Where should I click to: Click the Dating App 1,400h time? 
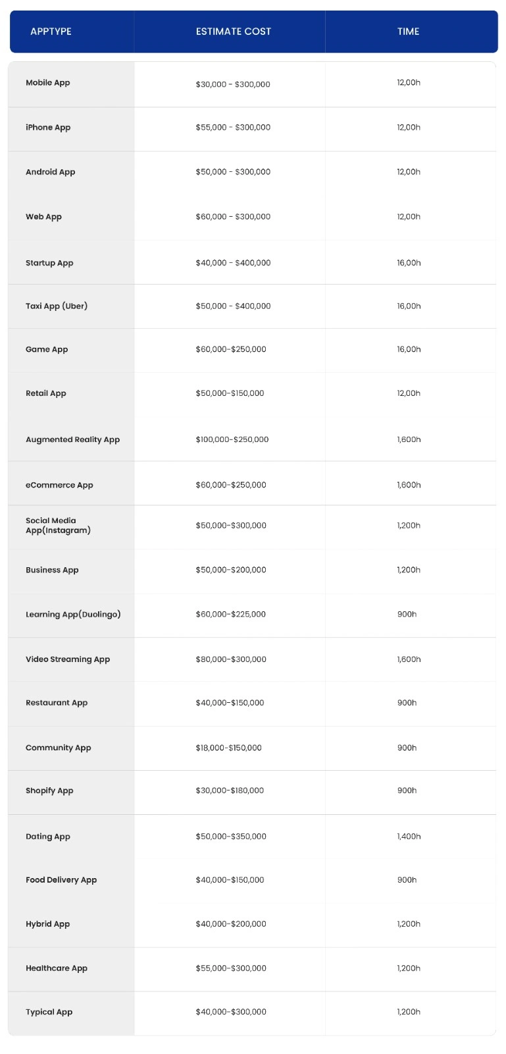click(409, 837)
